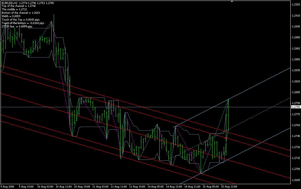Click 'The middle = 1.2712' text

tap(14, 9)
